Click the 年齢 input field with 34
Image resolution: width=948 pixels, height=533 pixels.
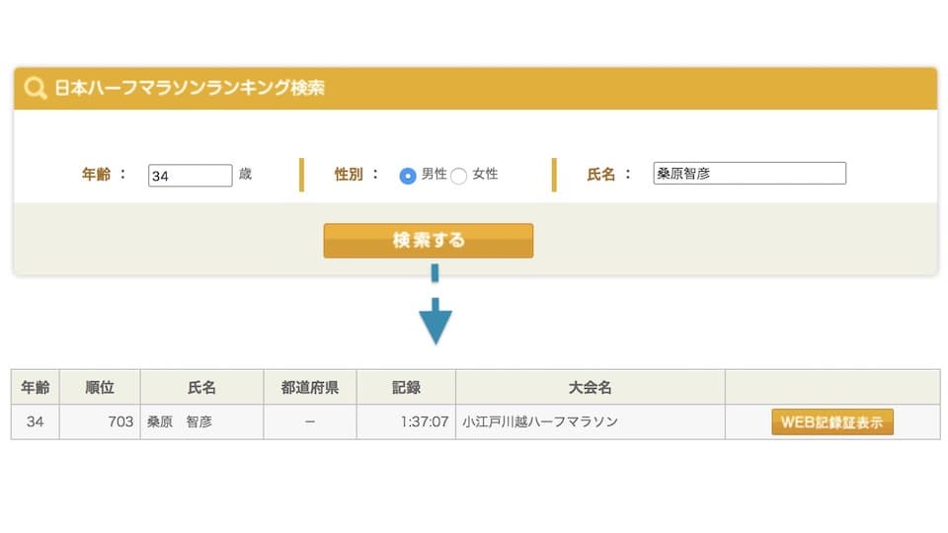tap(190, 176)
